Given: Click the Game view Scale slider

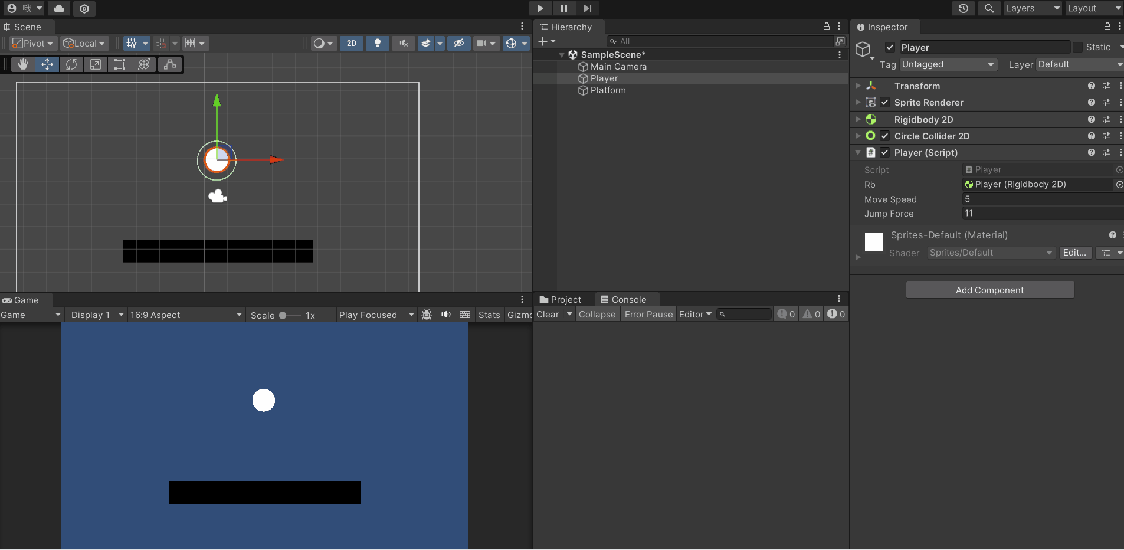Looking at the screenshot, I should click(289, 315).
